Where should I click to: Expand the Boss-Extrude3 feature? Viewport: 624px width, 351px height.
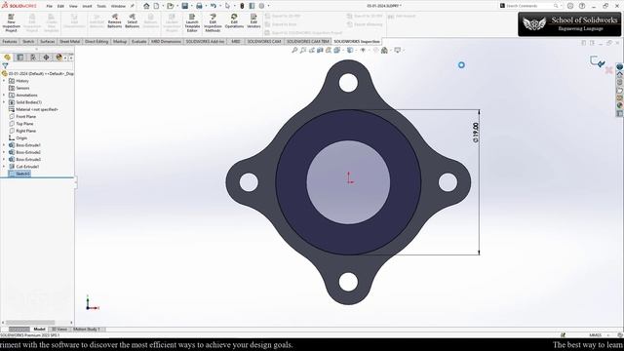pyautogui.click(x=4, y=160)
